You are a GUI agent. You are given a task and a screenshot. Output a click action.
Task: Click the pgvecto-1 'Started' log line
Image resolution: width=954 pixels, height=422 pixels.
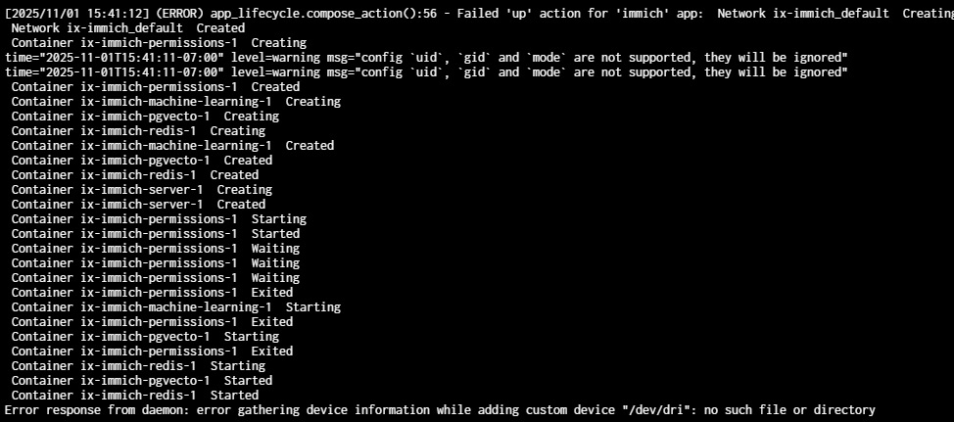click(x=141, y=381)
